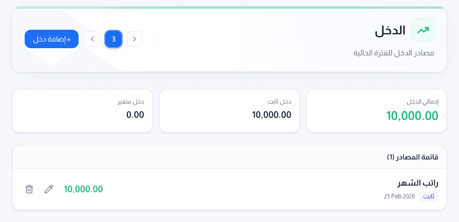The height and width of the screenshot is (222, 459).
Task: Open the إجمالي الدخل summary card label
Action: (x=423, y=102)
